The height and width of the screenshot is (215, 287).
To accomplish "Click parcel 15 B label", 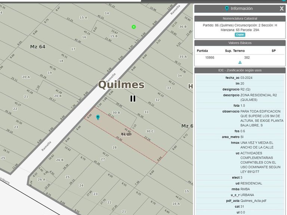I will (x=114, y=36).
